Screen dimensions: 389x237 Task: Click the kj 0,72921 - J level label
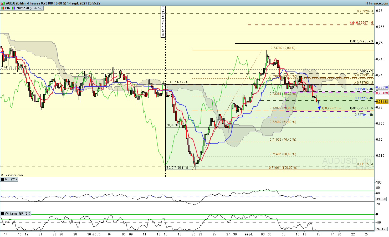[x=331, y=108]
